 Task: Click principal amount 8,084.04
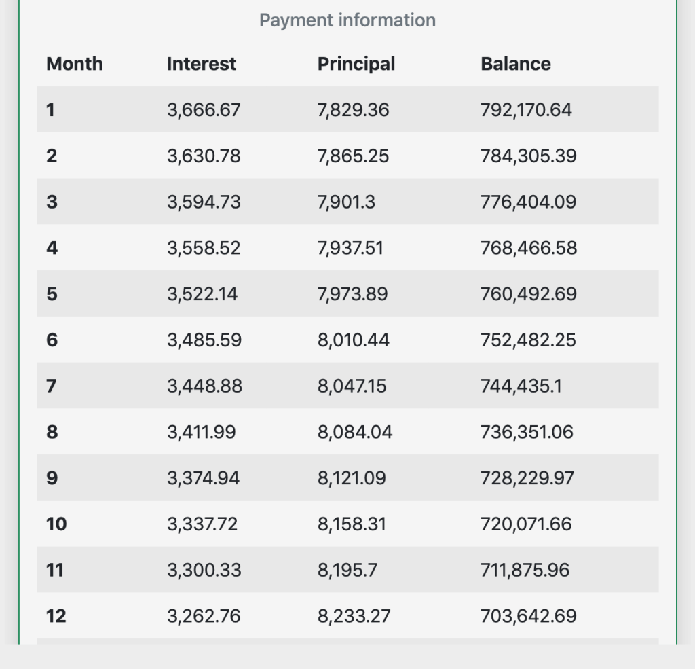(x=354, y=432)
